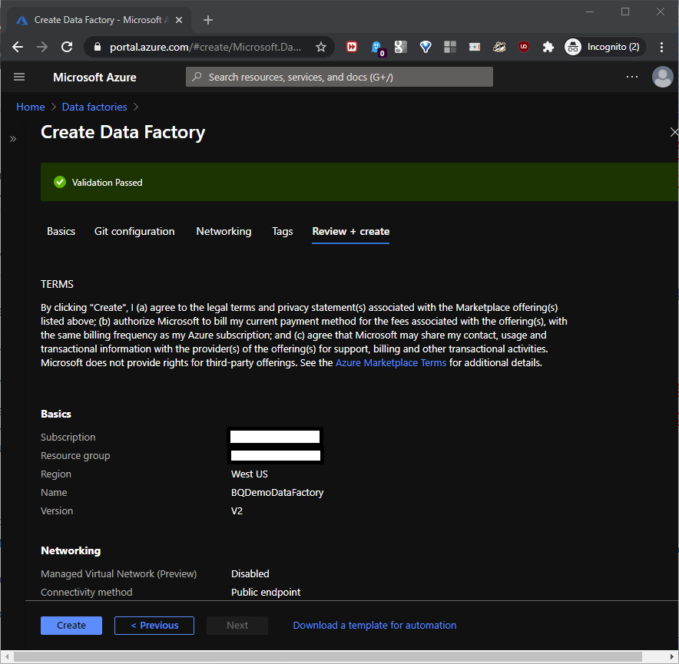Navigate to Home breadcrumb

tap(30, 107)
